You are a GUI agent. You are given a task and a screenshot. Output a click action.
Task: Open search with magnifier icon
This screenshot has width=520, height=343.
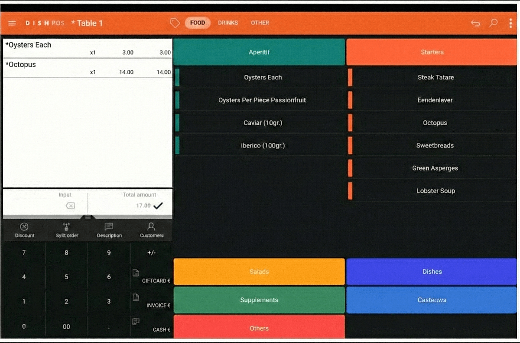[x=493, y=23]
